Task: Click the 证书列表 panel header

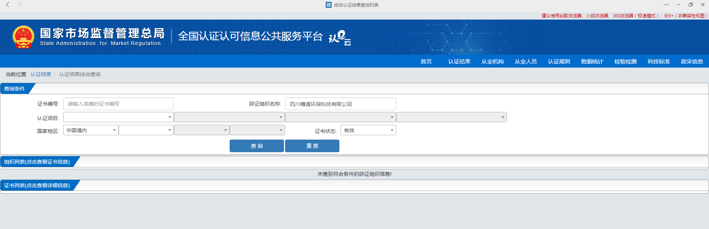Action: pos(37,185)
